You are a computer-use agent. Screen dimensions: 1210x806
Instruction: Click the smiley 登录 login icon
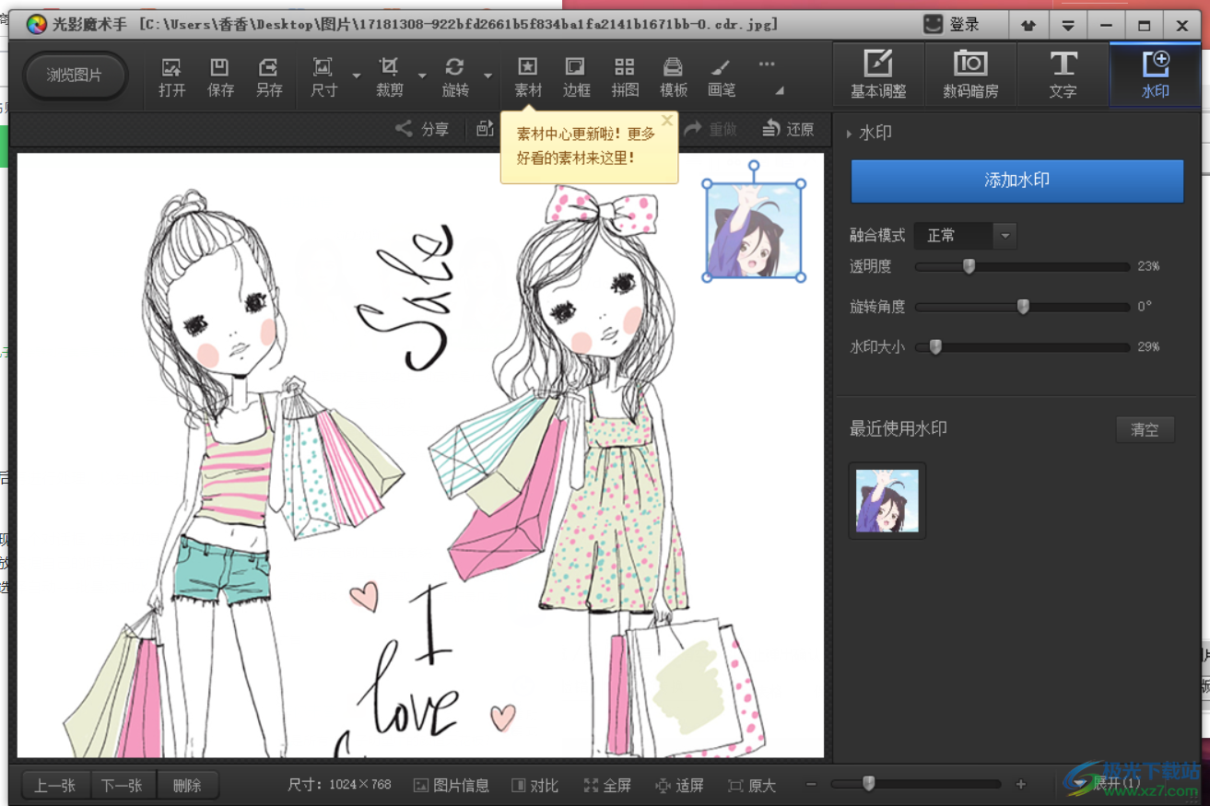934,25
